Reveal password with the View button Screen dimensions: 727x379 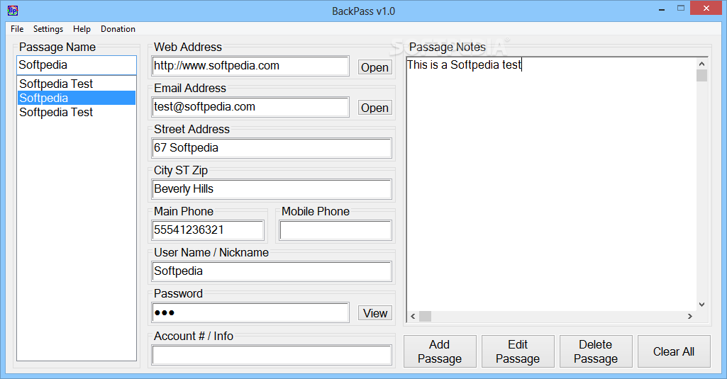tap(374, 313)
